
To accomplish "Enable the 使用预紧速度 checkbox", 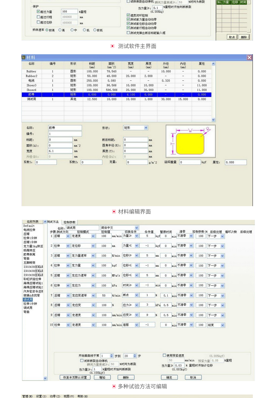I will 164,355.
